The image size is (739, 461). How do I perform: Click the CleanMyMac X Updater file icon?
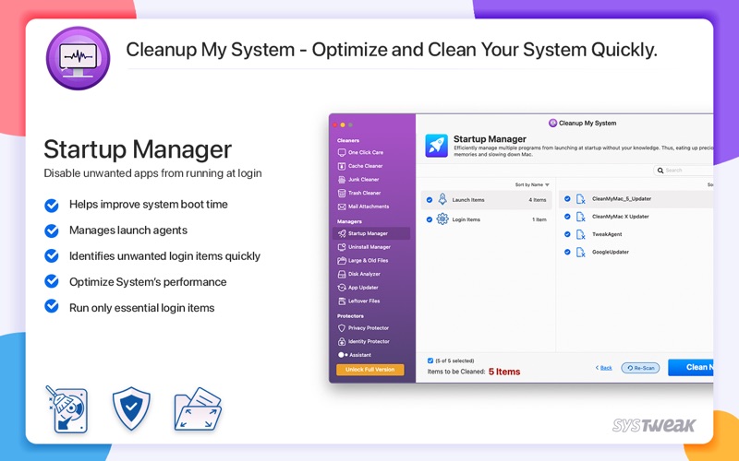point(581,217)
